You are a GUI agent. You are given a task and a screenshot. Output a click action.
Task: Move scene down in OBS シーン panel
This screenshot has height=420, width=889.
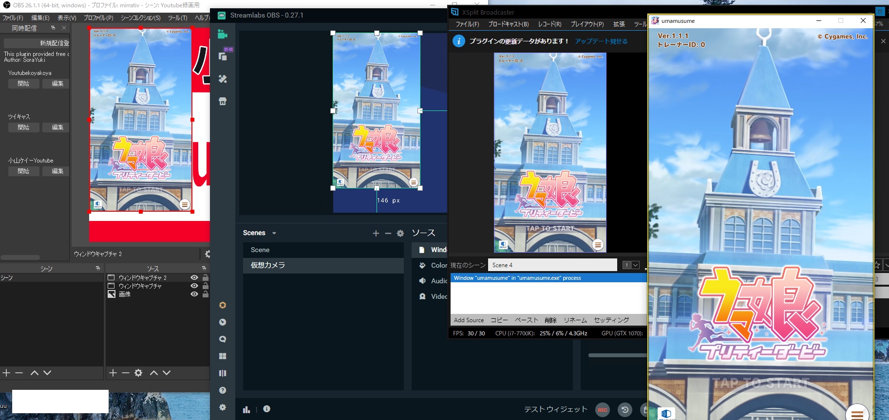47,373
